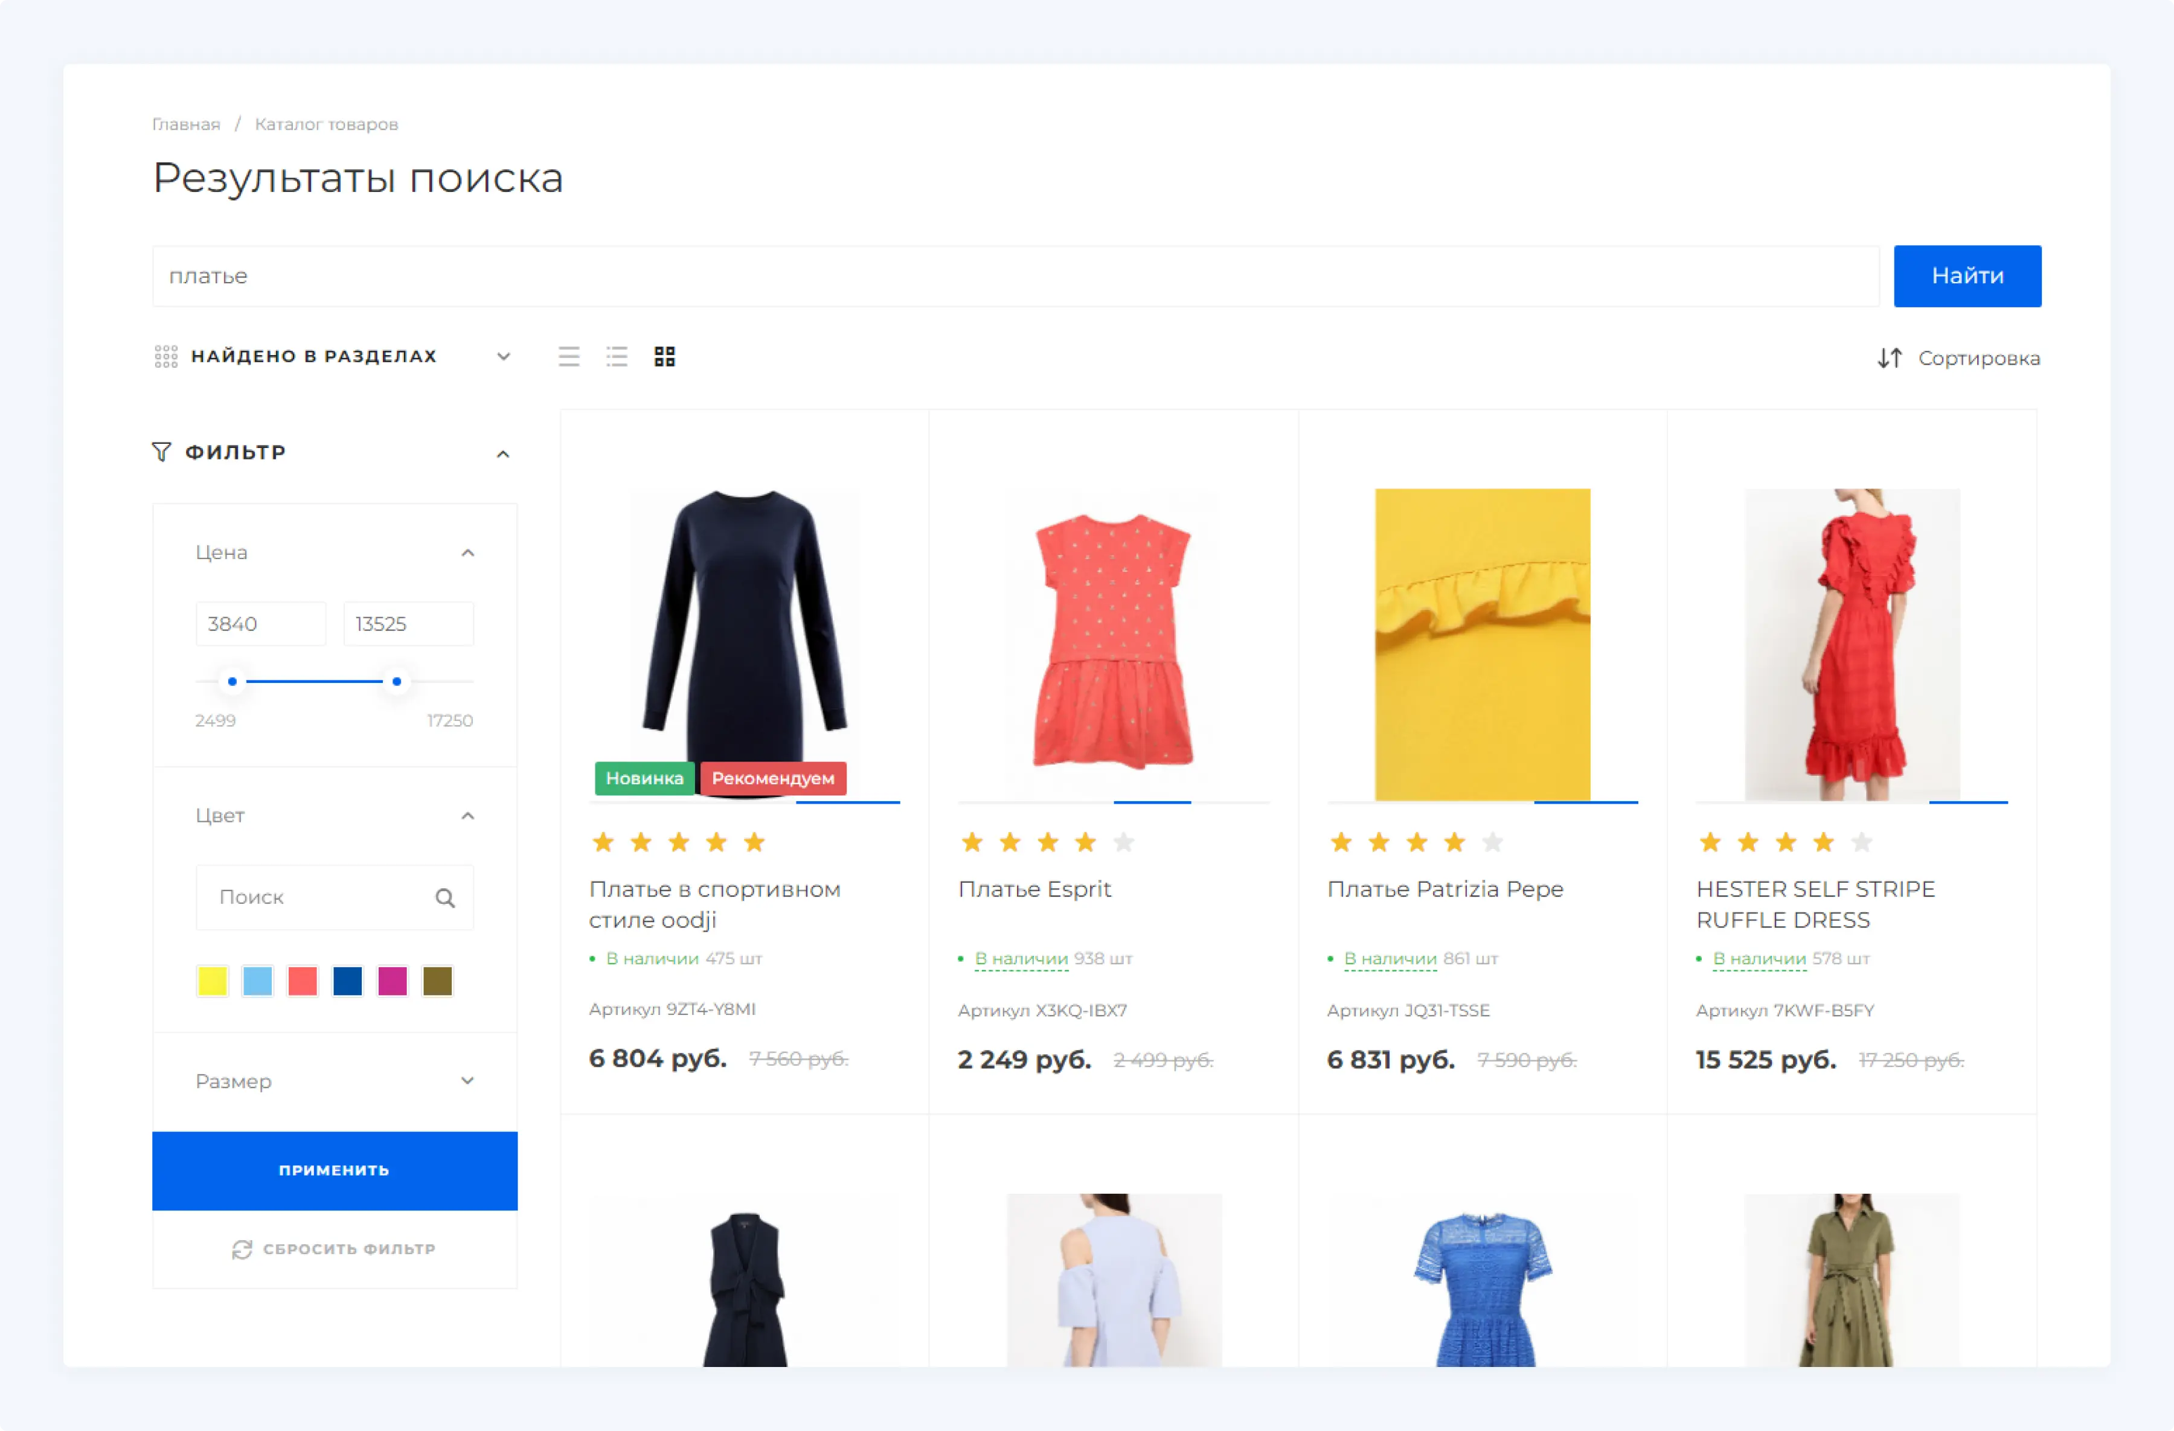
Task: Collapse the Цвет filter section
Action: 467,816
